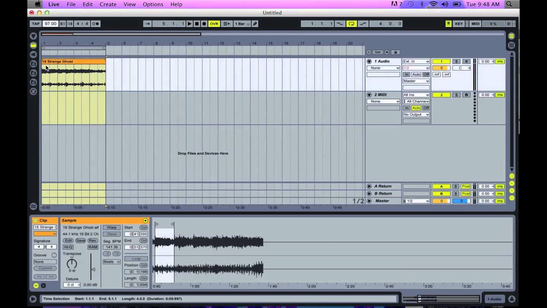
Task: Toggle the 1 Audio track activator
Action: pyautogui.click(x=441, y=61)
